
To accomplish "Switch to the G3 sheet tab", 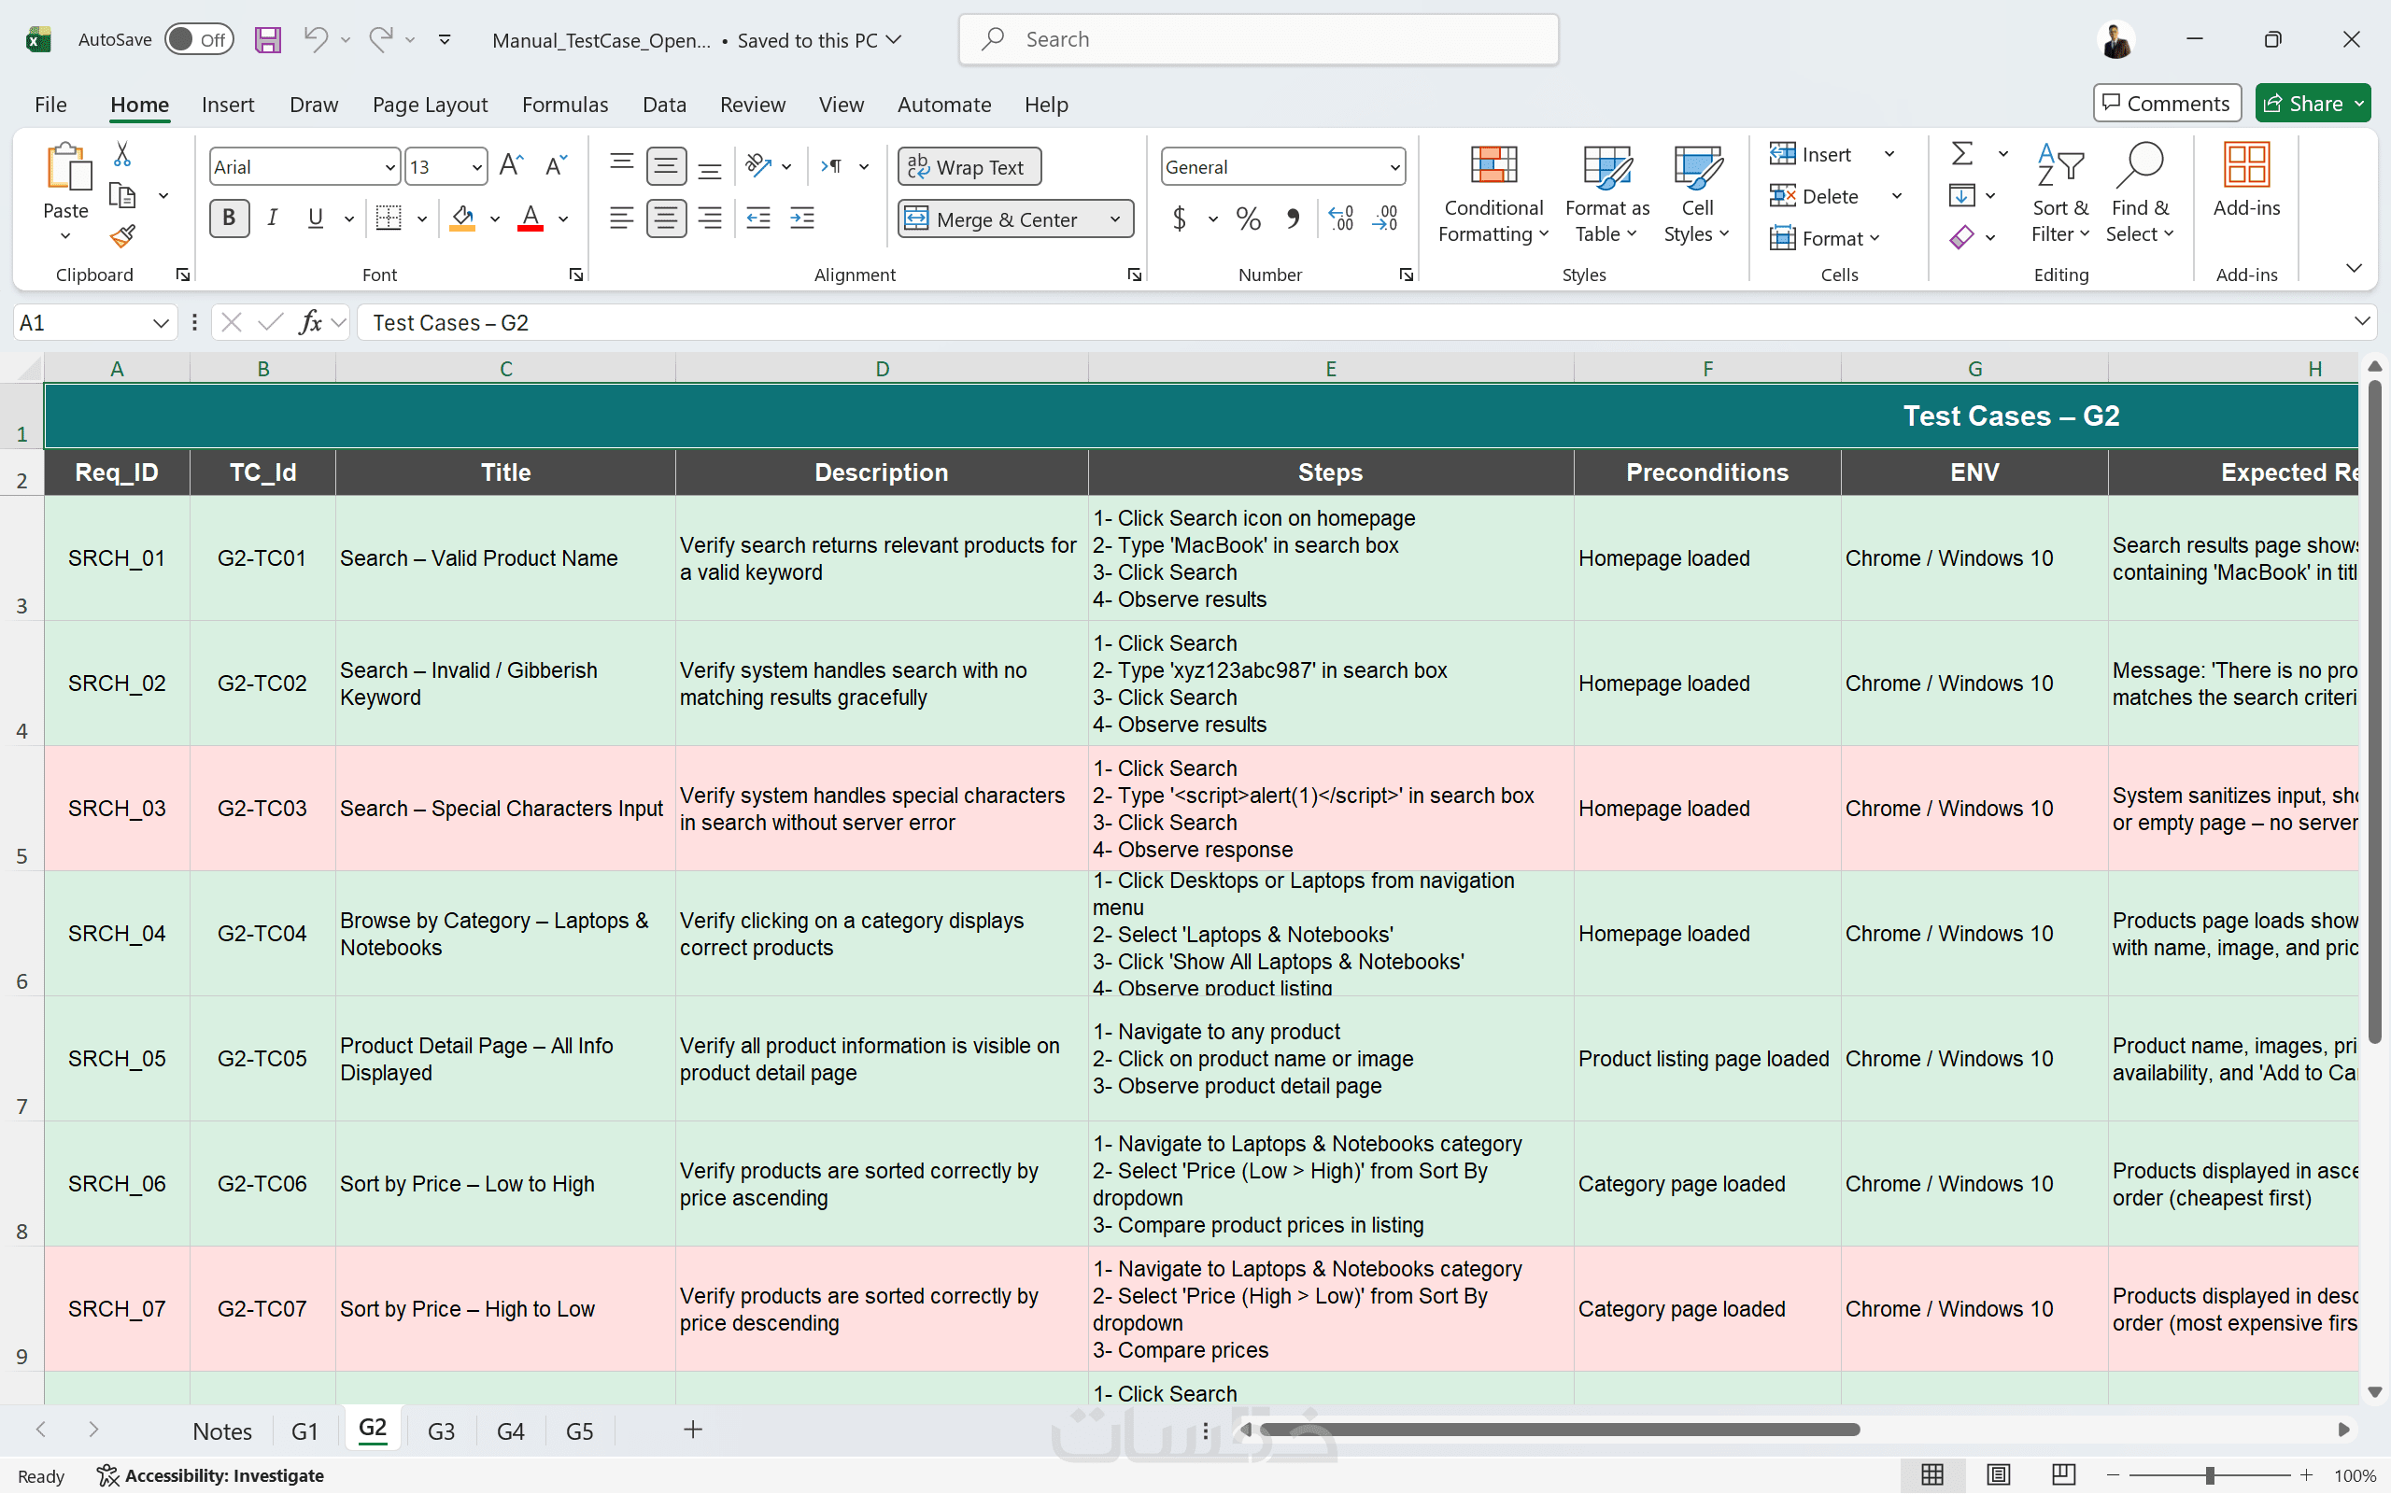I will (x=441, y=1431).
